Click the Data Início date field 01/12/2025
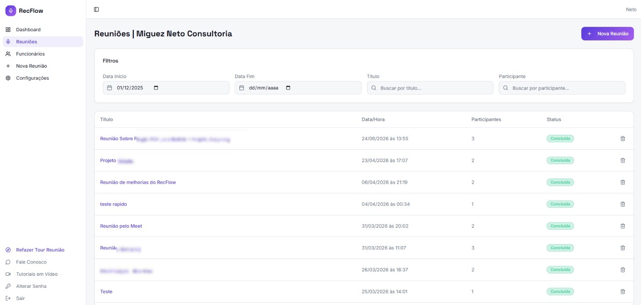The width and height of the screenshot is (641, 305). pyautogui.click(x=166, y=88)
